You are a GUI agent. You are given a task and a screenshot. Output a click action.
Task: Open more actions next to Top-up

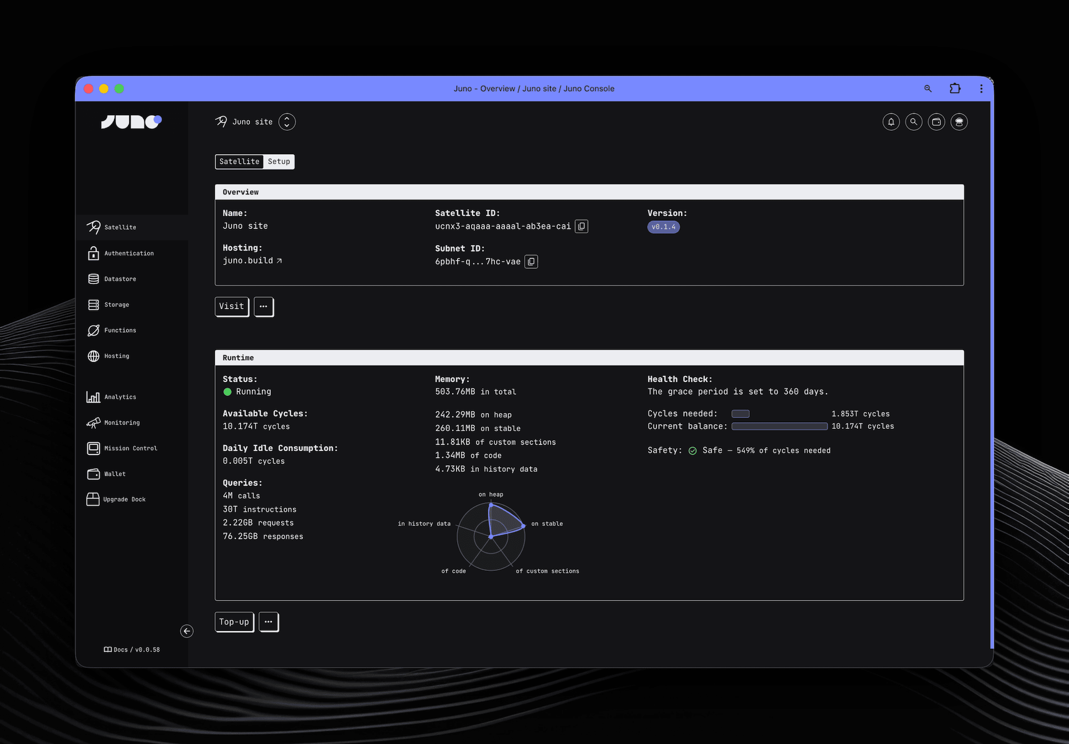[268, 621]
